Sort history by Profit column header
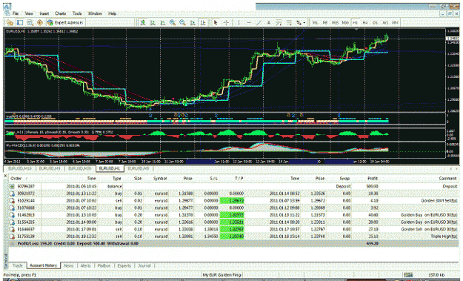Viewport: 463px width, 281px height. 373,179
